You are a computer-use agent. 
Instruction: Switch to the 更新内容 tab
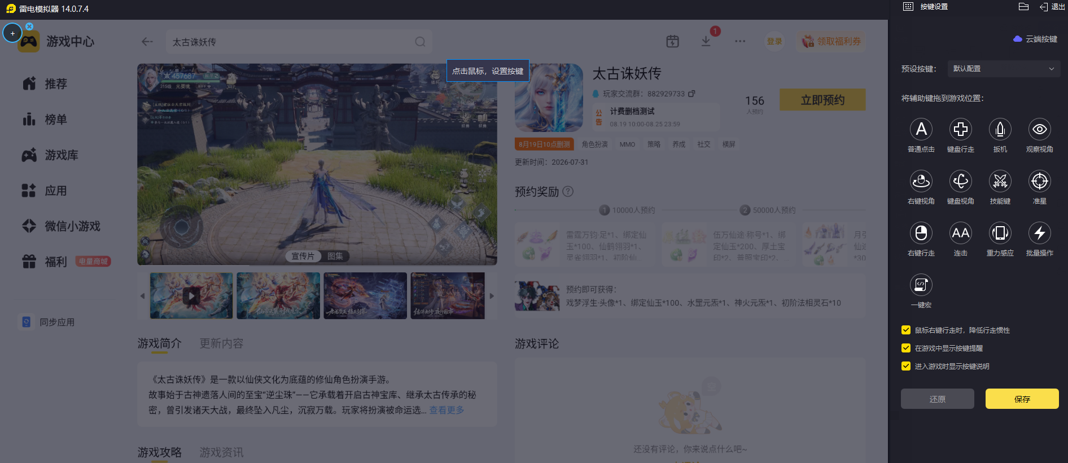[x=221, y=343]
